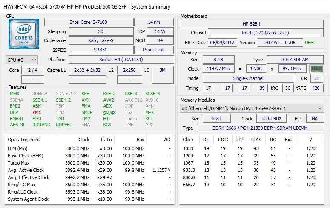This screenshot has width=330, height=208.
Task: Click the Memory Size 8 GB field
Action: (218, 60)
